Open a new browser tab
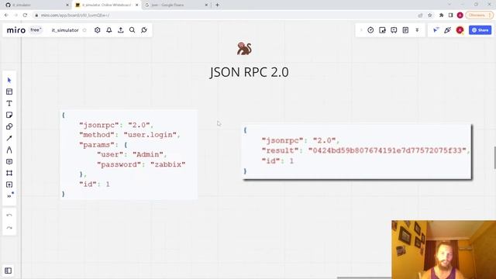This screenshot has height=279, width=496. point(217,5)
